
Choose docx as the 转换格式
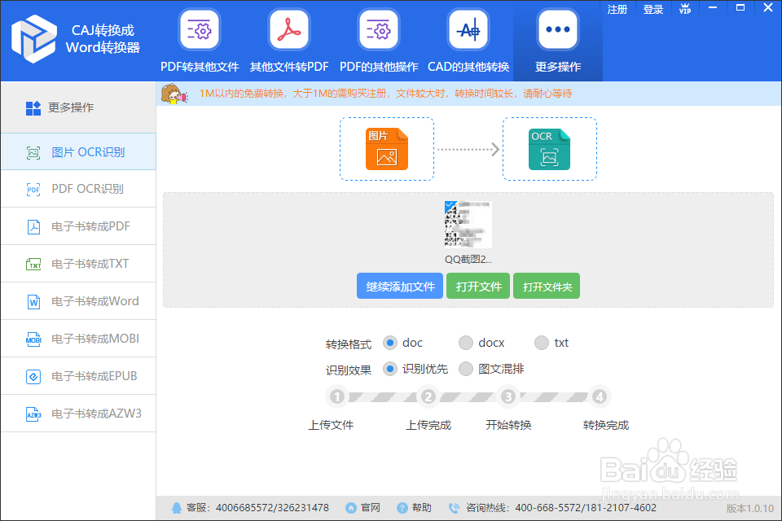tap(466, 343)
